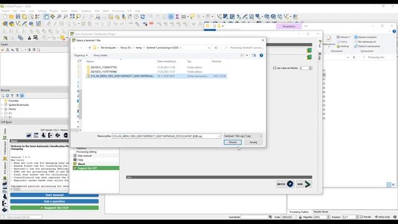Open the Raster menu
The height and width of the screenshot is (224, 398).
pos(75,11)
